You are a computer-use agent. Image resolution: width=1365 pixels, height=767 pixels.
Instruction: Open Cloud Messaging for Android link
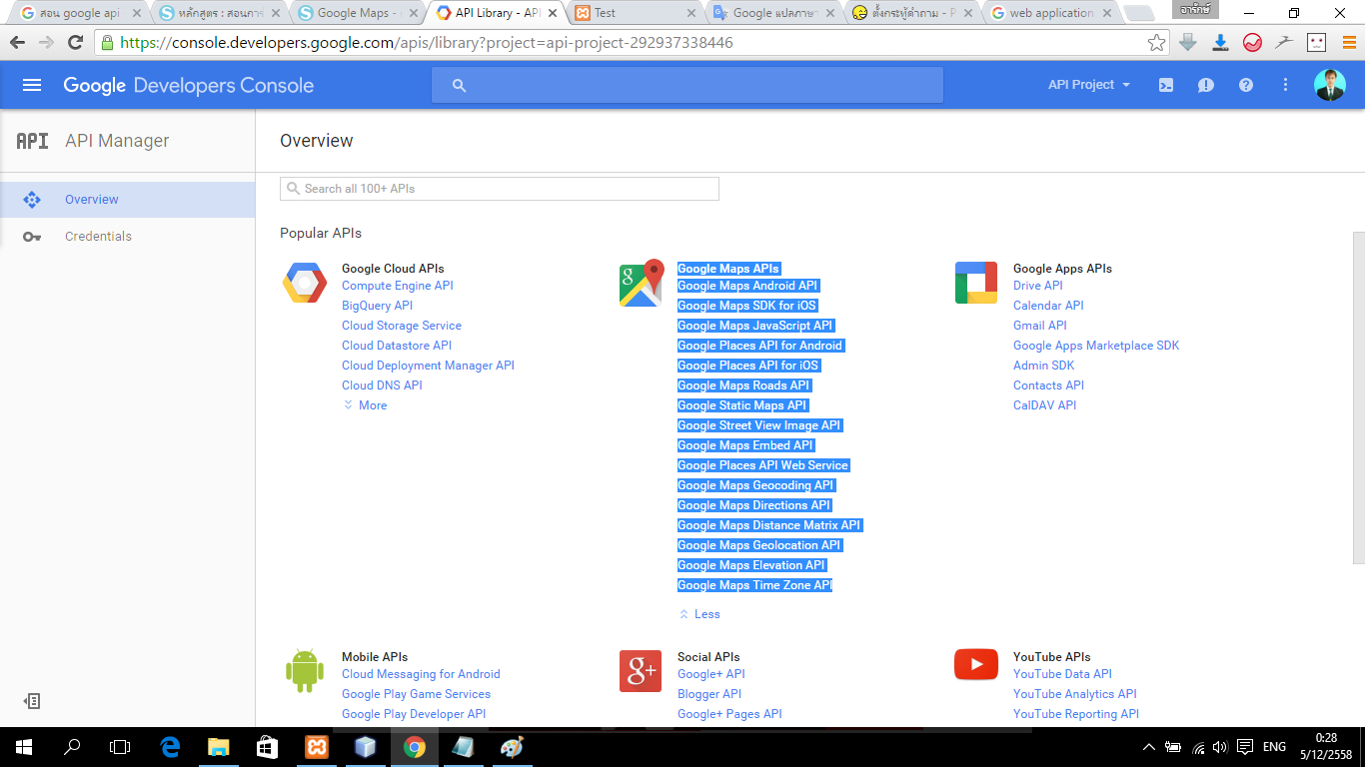[x=421, y=674]
